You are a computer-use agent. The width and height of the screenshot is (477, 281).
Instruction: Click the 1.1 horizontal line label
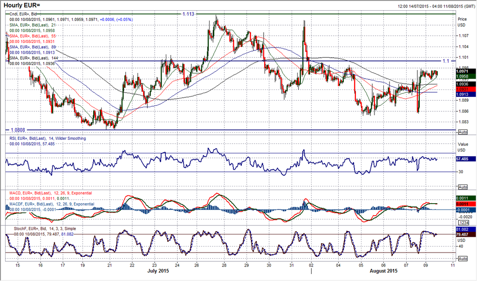[446, 61]
